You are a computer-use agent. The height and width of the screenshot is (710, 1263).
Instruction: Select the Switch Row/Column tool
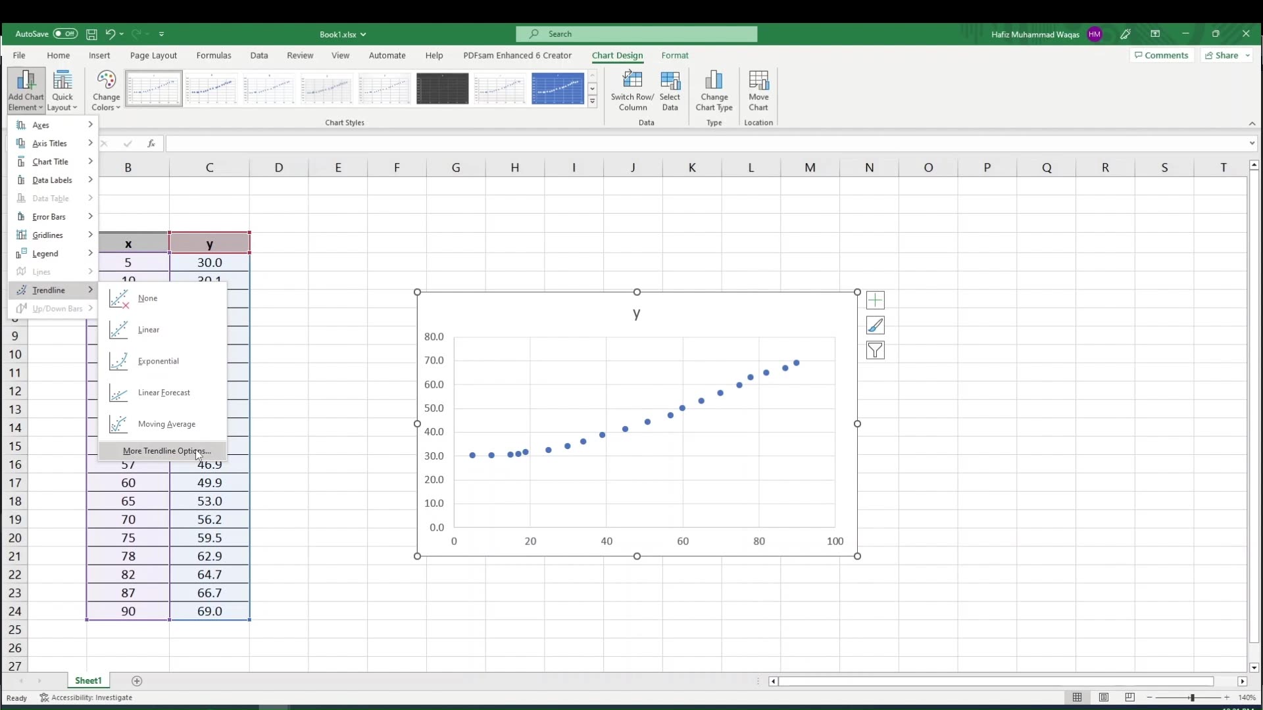[x=632, y=90]
